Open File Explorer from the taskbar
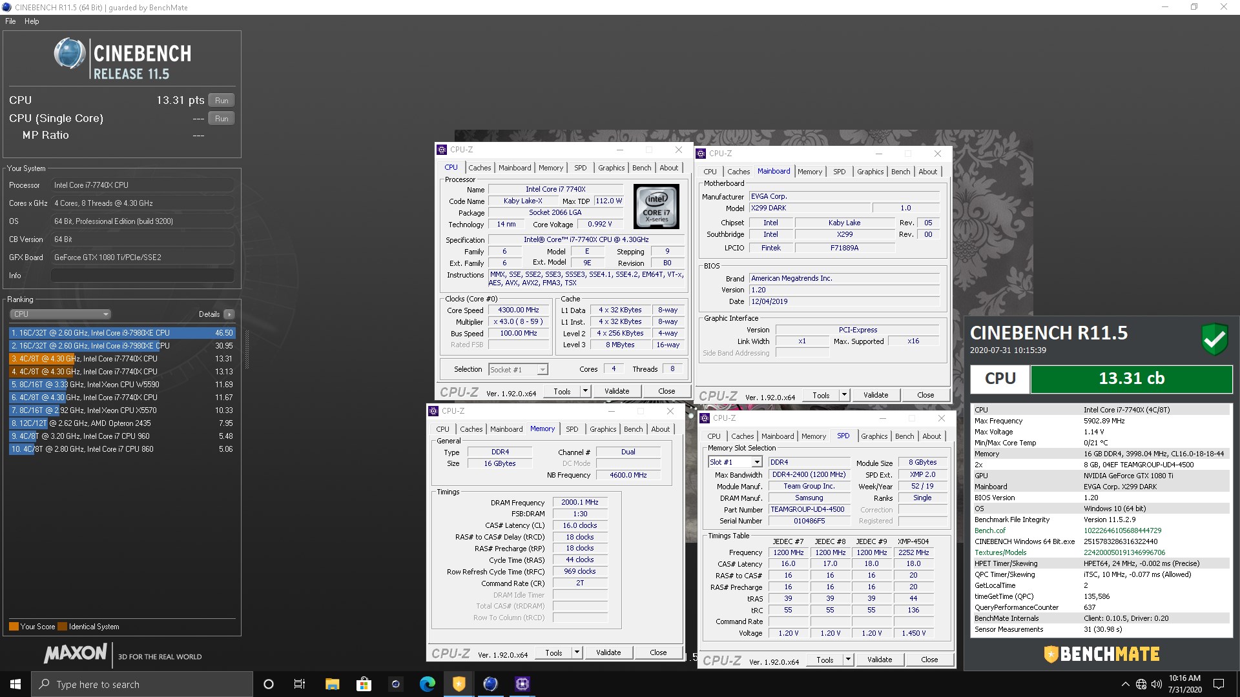Image resolution: width=1240 pixels, height=697 pixels. click(x=332, y=684)
